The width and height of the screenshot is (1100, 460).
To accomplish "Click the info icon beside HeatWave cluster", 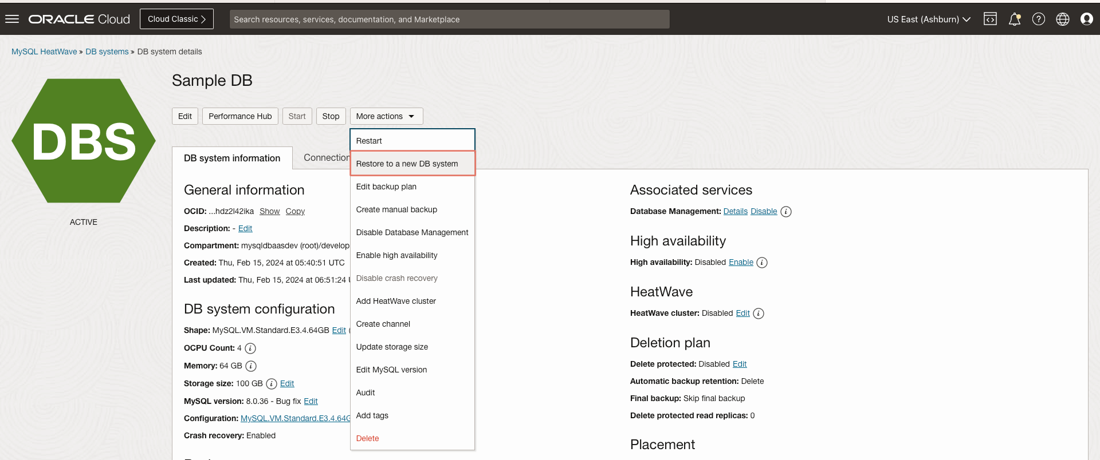I will (759, 314).
